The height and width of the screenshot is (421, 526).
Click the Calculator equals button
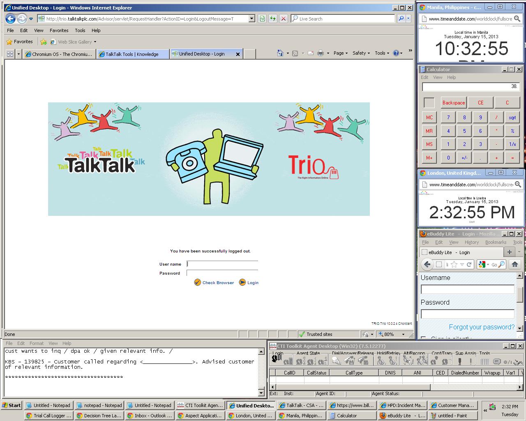pos(512,157)
